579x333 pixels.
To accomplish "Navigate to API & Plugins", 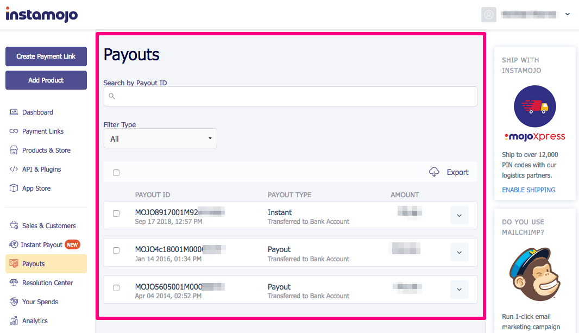I will pyautogui.click(x=41, y=169).
